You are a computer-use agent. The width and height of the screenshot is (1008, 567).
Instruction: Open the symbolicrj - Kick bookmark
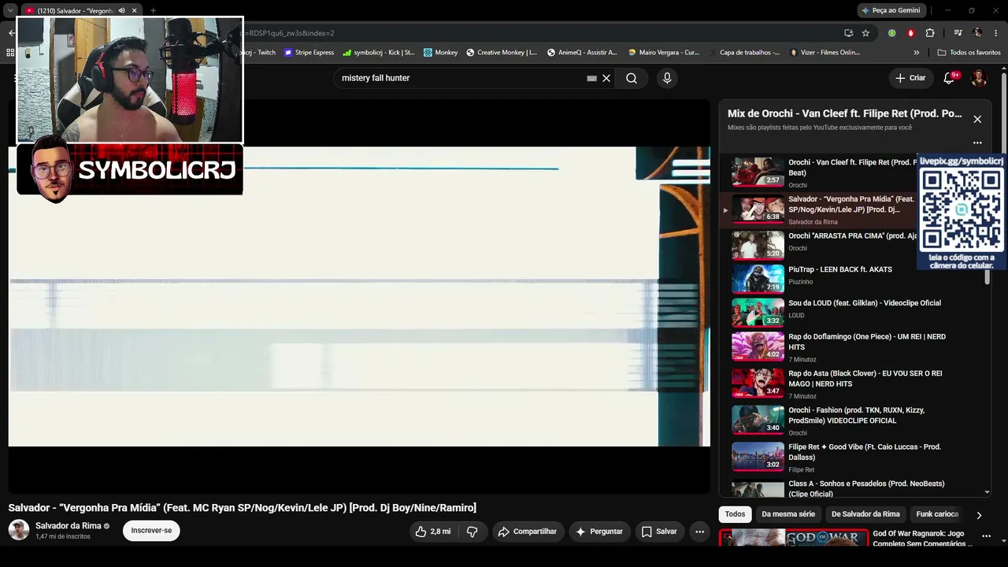pyautogui.click(x=379, y=53)
